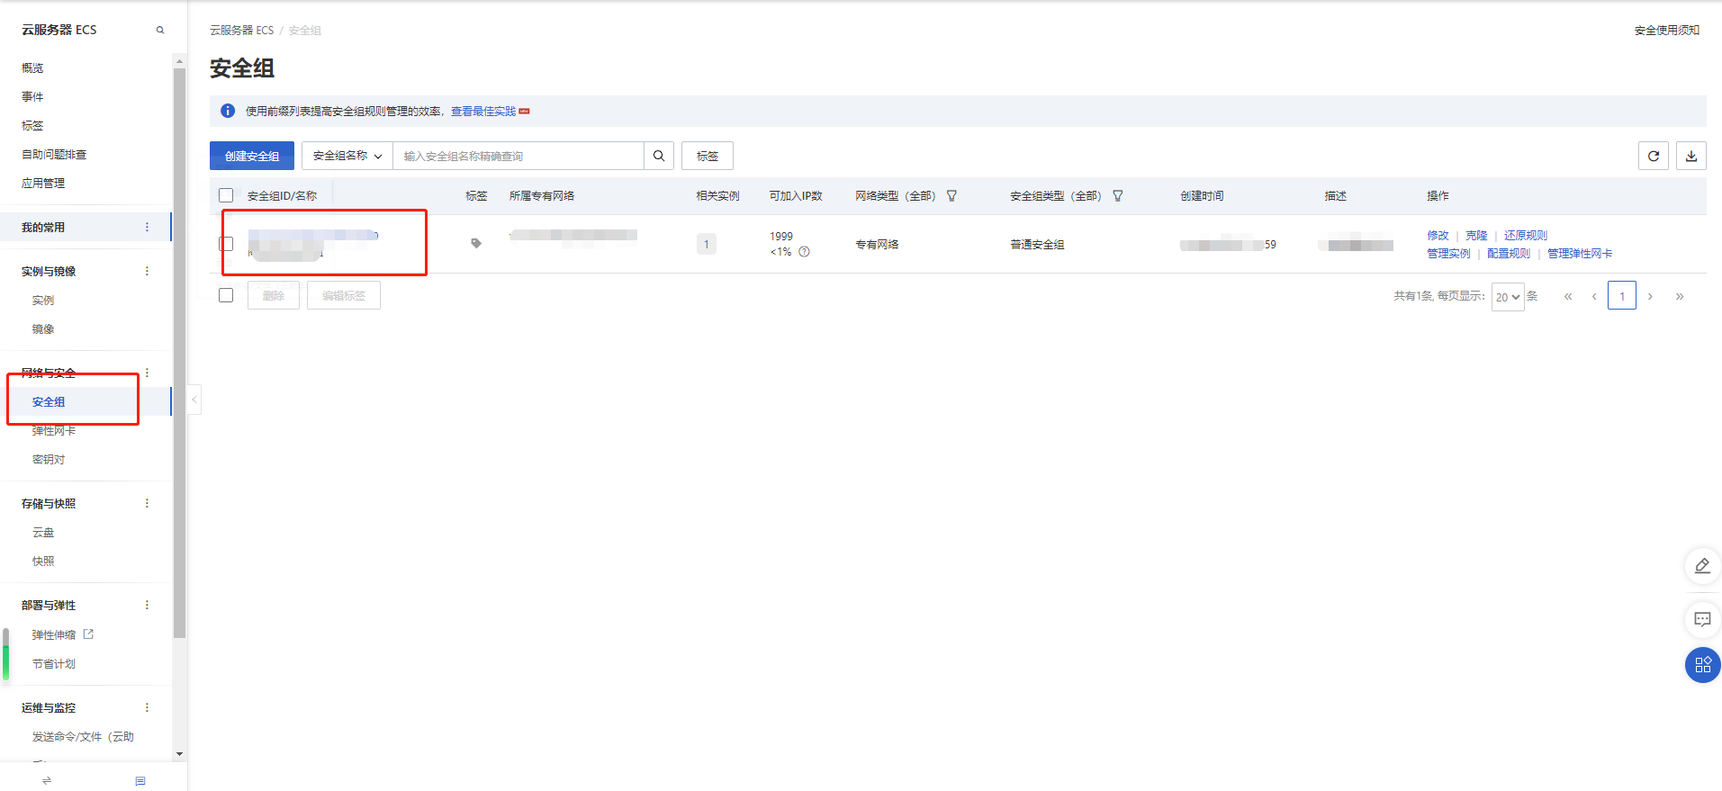The image size is (1722, 791).
Task: Open the network type filter funnel
Action: 951,196
